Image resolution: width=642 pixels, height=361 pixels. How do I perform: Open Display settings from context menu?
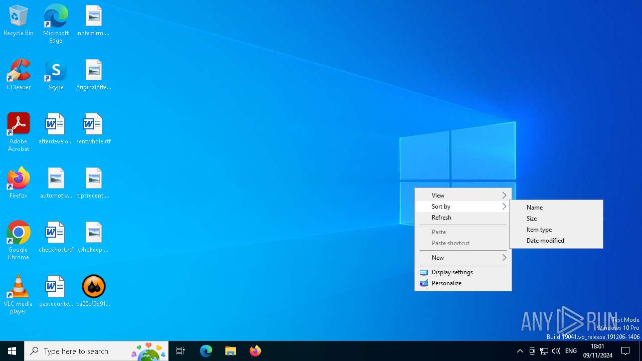[463, 272]
